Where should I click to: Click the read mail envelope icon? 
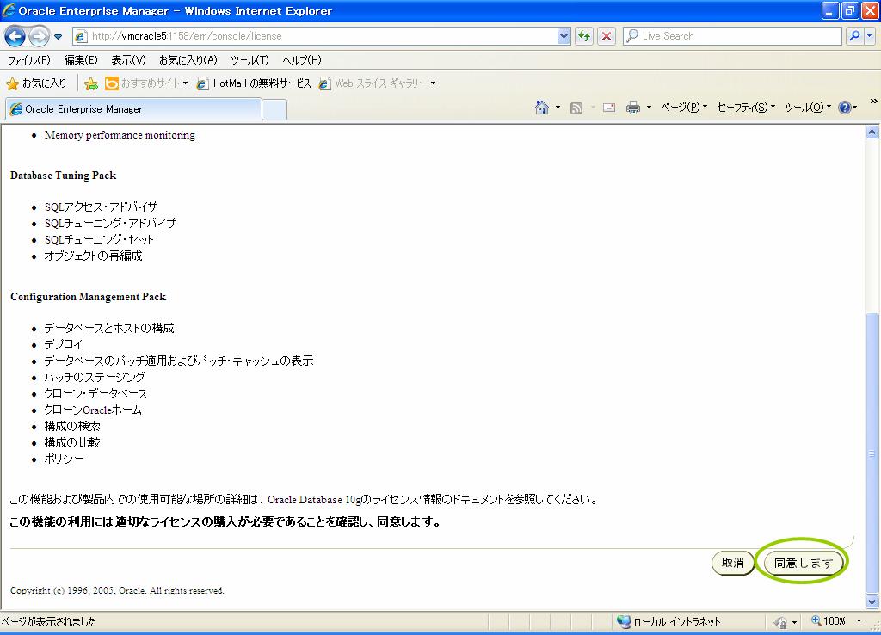coord(609,108)
